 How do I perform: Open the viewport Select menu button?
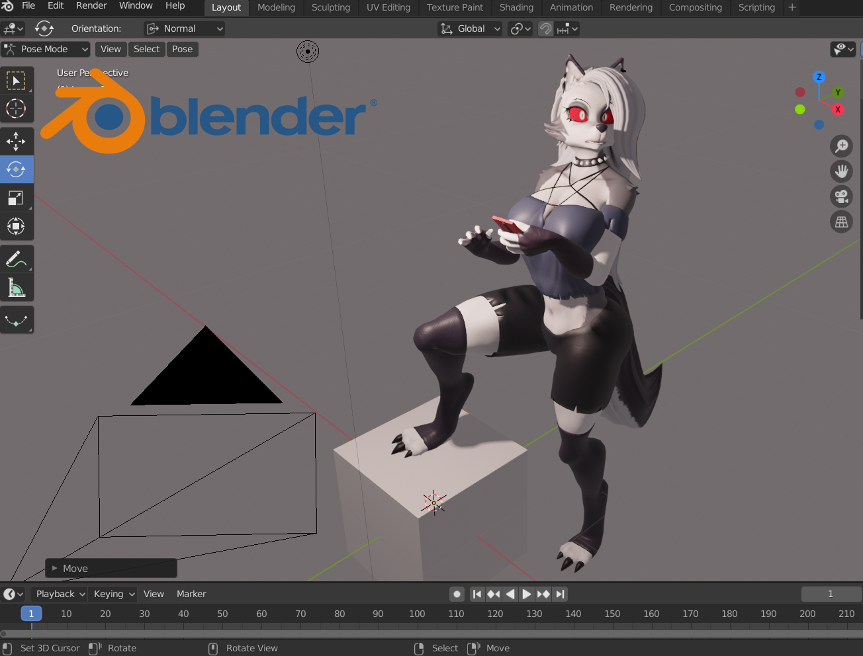pyautogui.click(x=146, y=49)
